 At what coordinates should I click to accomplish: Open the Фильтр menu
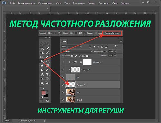(91, 3)
